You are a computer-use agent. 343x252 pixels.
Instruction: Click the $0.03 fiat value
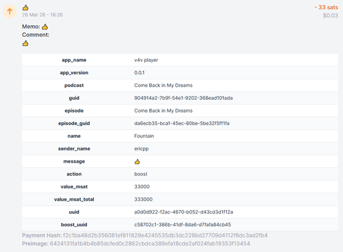coord(330,15)
